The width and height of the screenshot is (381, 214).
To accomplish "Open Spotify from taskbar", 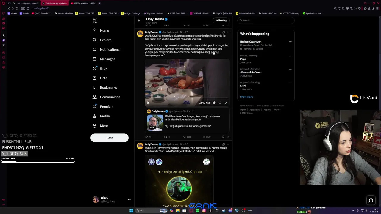I will [197, 210].
